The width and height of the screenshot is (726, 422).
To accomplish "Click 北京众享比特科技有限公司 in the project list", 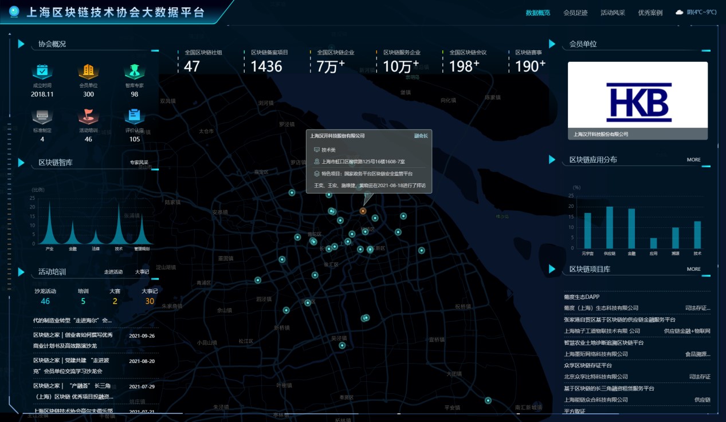I will 596,377.
